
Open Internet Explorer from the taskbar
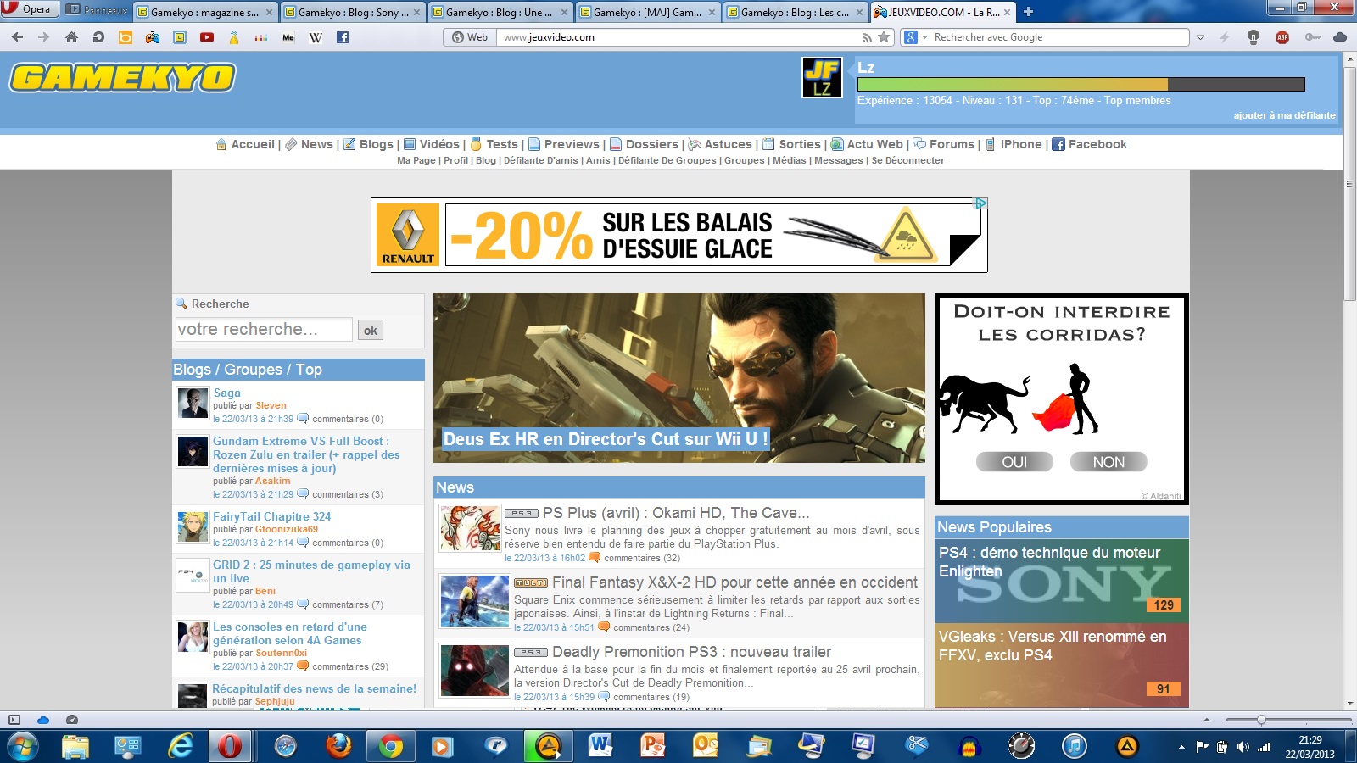[x=180, y=746]
